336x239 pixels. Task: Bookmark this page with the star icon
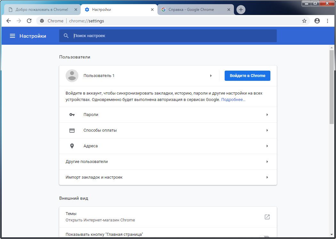(x=304, y=21)
